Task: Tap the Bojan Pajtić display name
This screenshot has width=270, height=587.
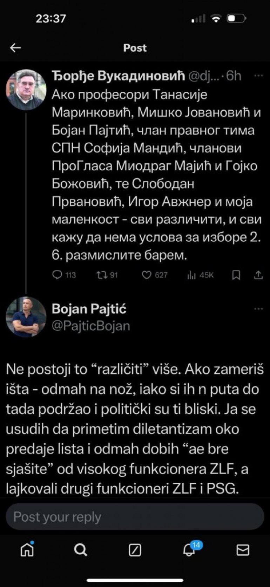Action: point(89,309)
